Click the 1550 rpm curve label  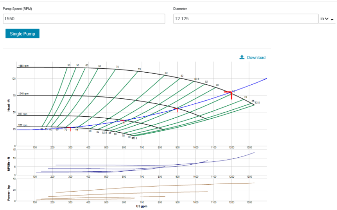23,66
